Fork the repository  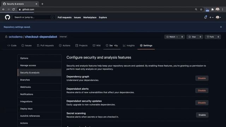coord(210,37)
